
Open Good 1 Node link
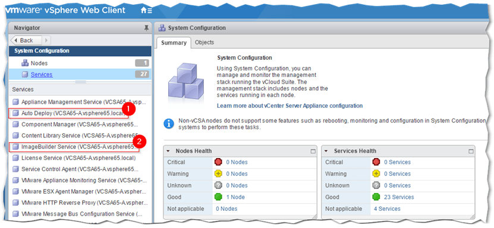235,197
